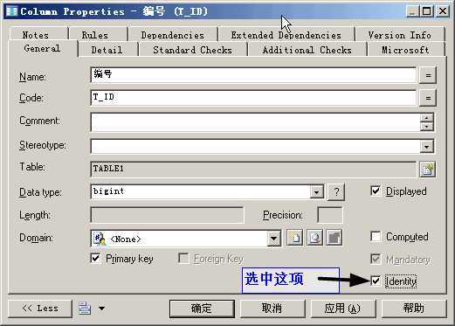Screen dimensions: 455x326
Task: Select the General tab
Action: 42,48
